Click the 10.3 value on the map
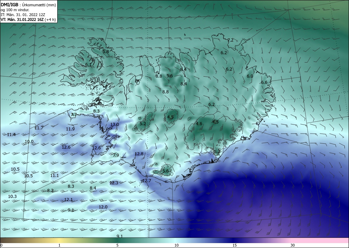The height and width of the screenshot is (248, 349). tap(12, 197)
